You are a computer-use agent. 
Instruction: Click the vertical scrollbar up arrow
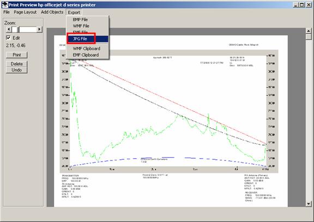tap(309, 31)
